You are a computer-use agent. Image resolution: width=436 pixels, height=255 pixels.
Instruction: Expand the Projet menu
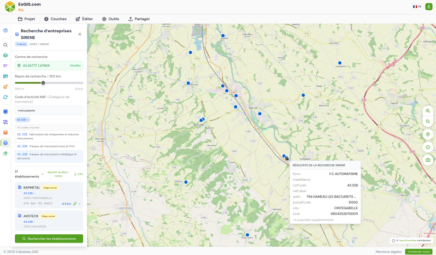click(x=26, y=19)
